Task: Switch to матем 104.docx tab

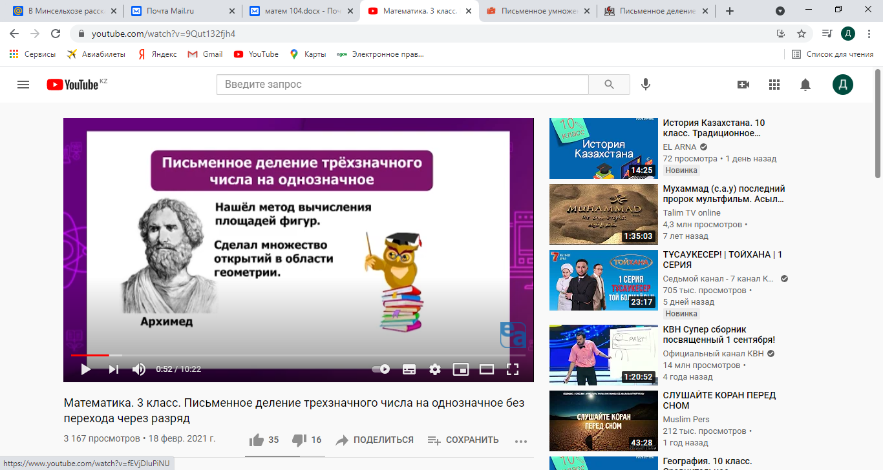Action: [301, 11]
